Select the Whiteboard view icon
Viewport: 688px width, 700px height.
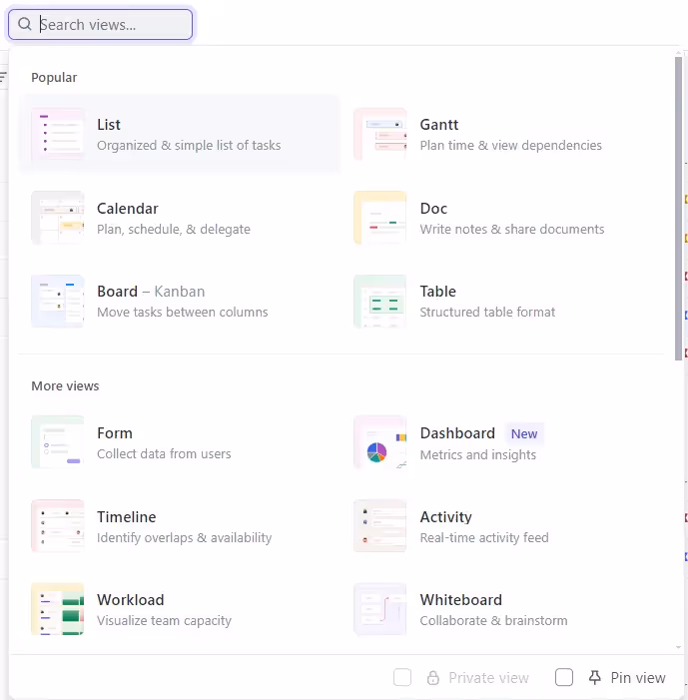click(380, 609)
